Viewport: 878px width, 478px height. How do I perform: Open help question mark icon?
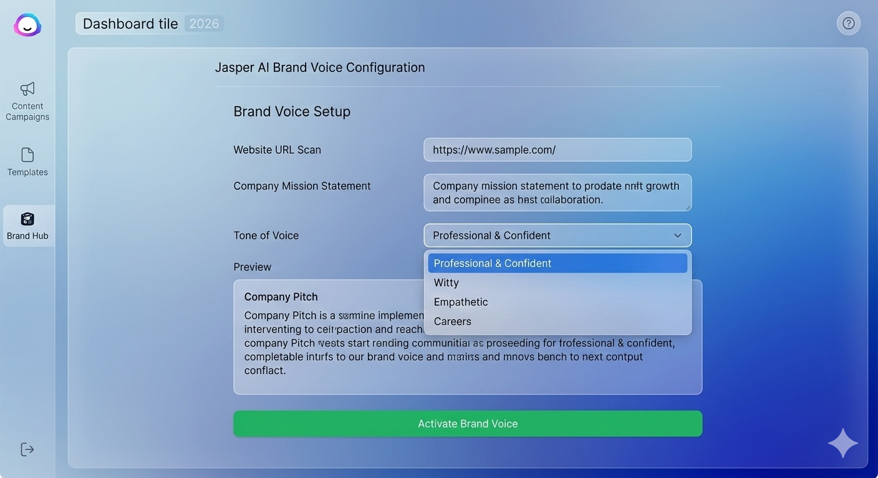click(849, 24)
